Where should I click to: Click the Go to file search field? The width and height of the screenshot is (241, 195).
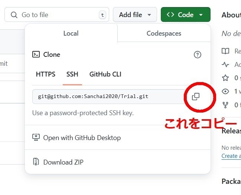(x=57, y=14)
